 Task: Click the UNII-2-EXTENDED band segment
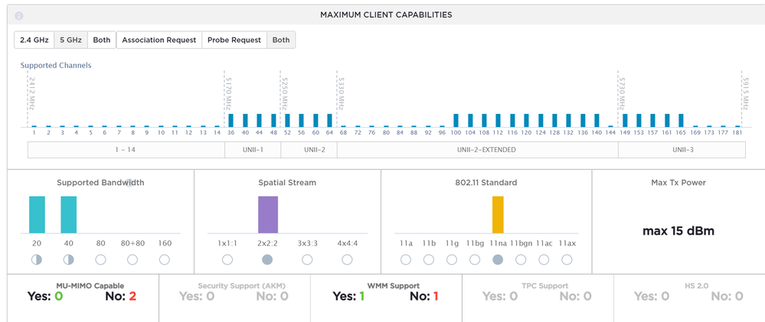(x=478, y=150)
